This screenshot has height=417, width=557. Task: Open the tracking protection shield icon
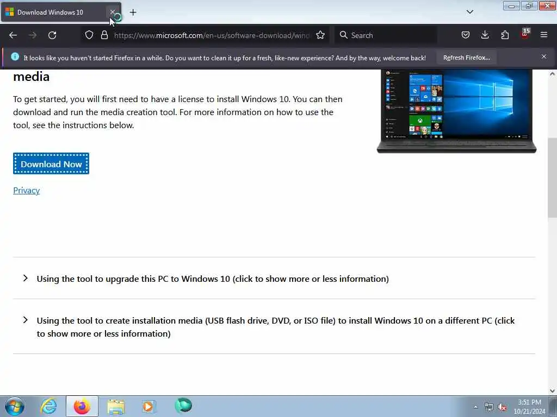coord(89,35)
